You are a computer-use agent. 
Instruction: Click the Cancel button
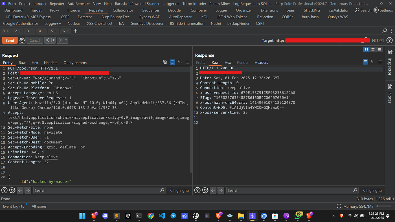(x=35, y=40)
